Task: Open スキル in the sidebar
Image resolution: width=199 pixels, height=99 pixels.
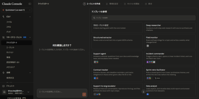Action: (x=9, y=27)
